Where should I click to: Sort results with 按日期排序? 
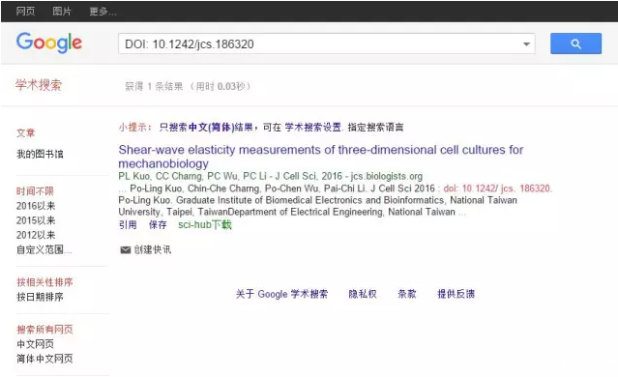40,297
